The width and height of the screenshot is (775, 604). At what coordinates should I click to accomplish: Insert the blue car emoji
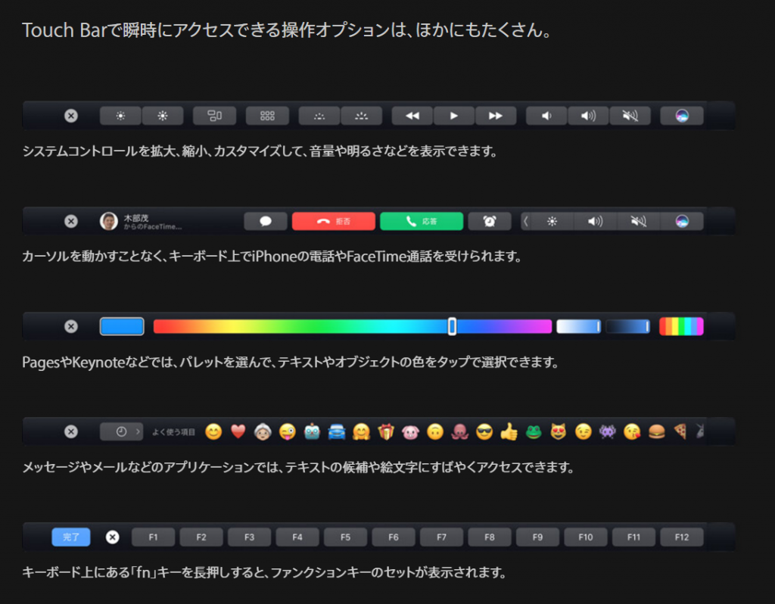[x=337, y=432]
